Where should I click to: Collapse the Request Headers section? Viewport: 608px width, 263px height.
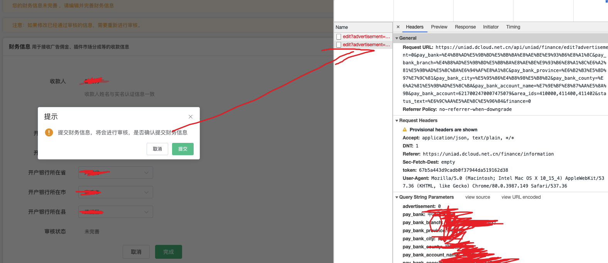point(397,121)
